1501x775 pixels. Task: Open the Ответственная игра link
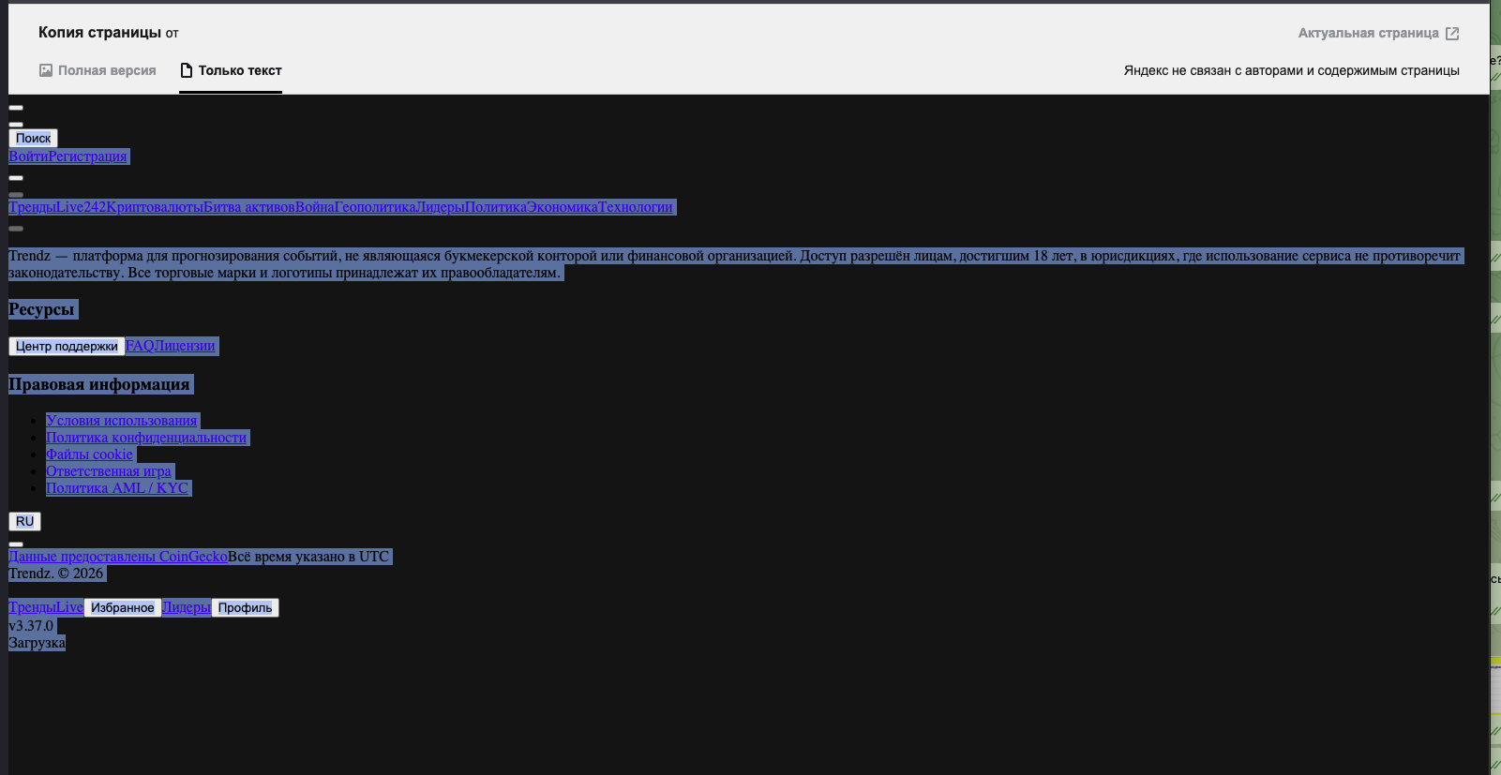pyautogui.click(x=109, y=471)
